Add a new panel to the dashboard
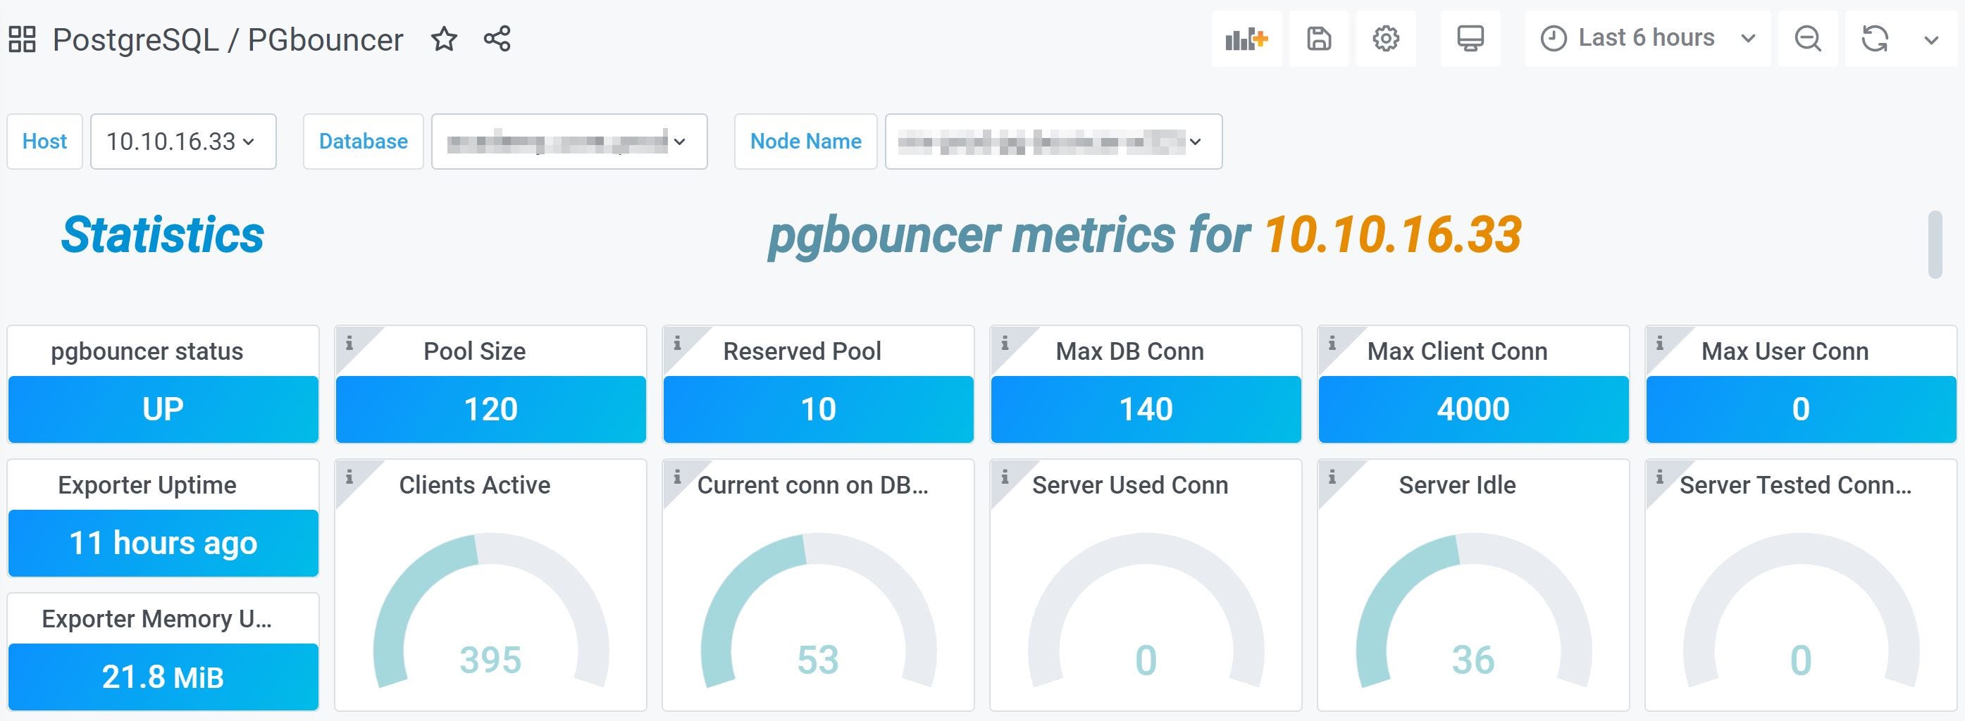Viewport: 1965px width, 721px height. (1246, 38)
